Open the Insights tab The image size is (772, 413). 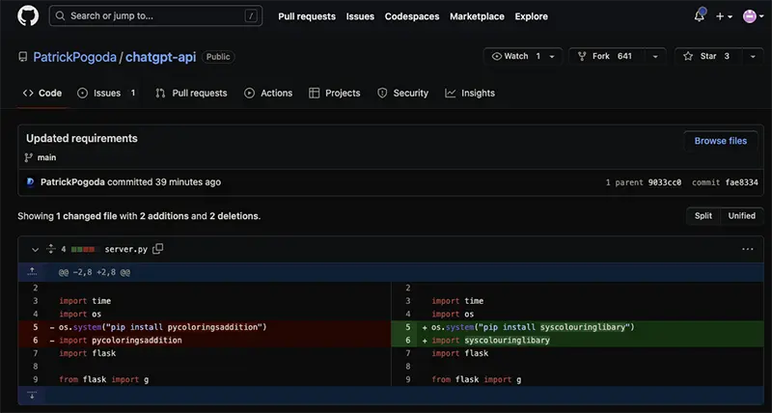(470, 93)
